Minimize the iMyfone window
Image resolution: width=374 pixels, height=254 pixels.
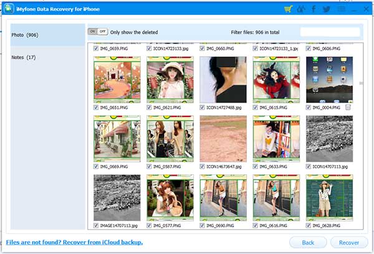(x=353, y=9)
